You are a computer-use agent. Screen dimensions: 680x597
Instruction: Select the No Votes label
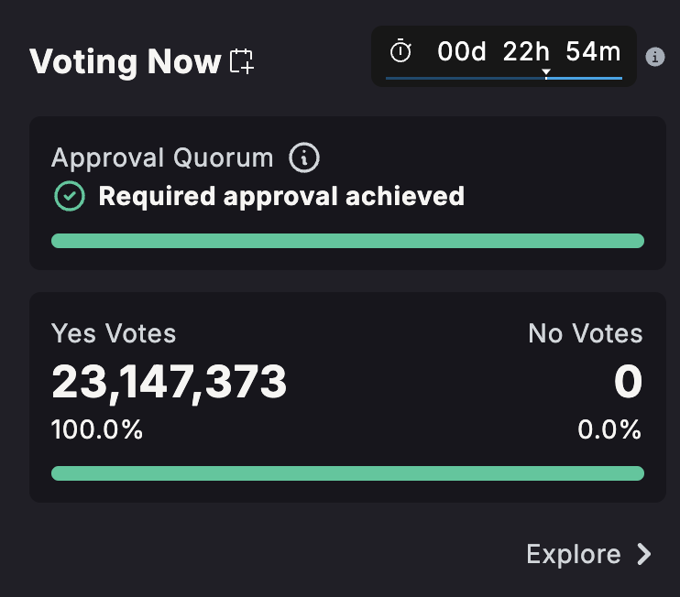pyautogui.click(x=586, y=333)
